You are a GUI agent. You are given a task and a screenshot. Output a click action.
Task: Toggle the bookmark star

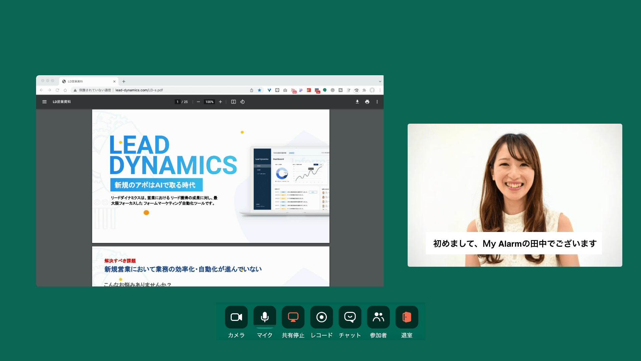[259, 90]
